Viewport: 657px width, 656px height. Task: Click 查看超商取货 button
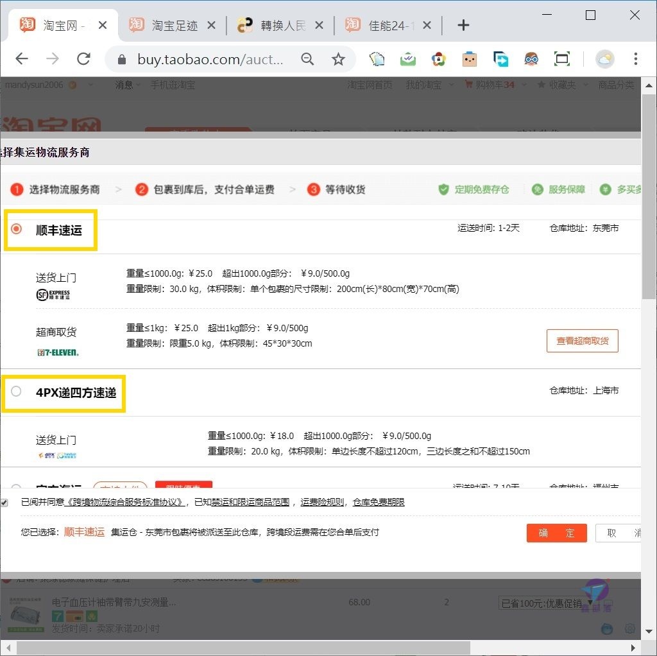pos(582,341)
